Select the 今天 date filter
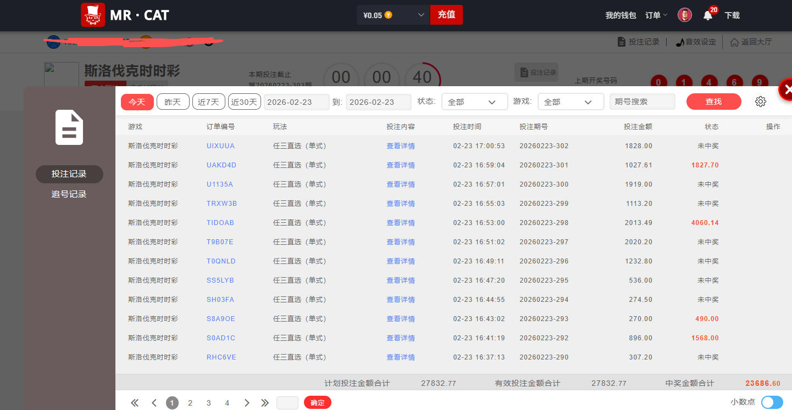 [137, 102]
